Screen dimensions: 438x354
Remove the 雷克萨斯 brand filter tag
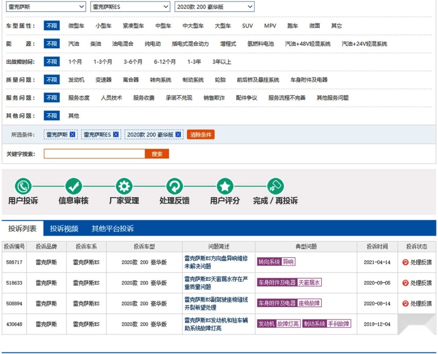pos(72,135)
